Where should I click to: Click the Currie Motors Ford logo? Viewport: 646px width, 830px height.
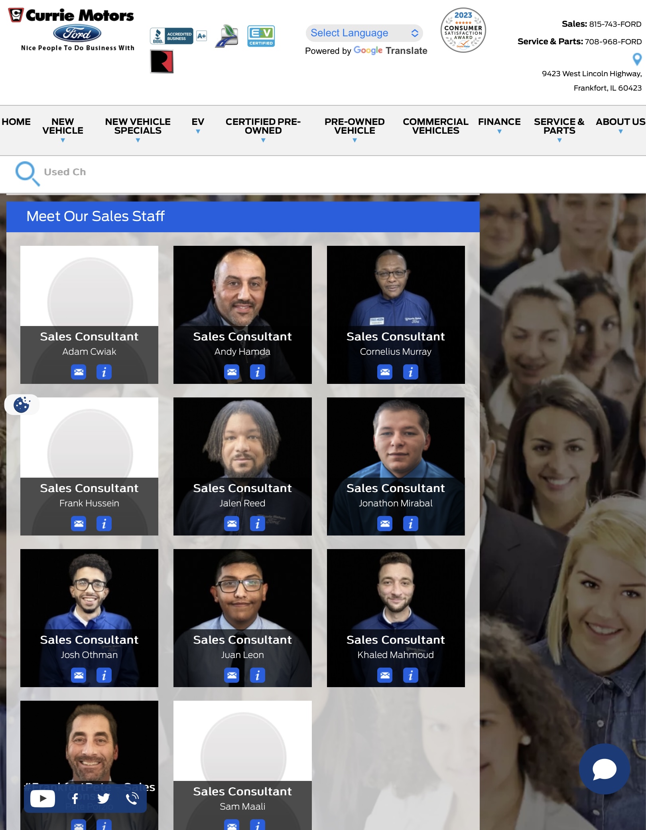(x=71, y=30)
